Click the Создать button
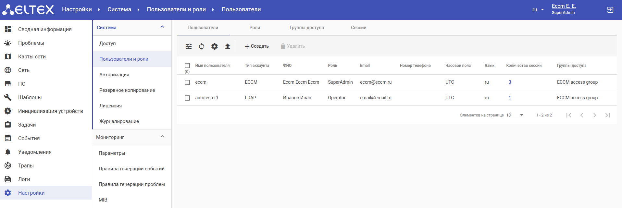The height and width of the screenshot is (208, 622). (x=256, y=46)
